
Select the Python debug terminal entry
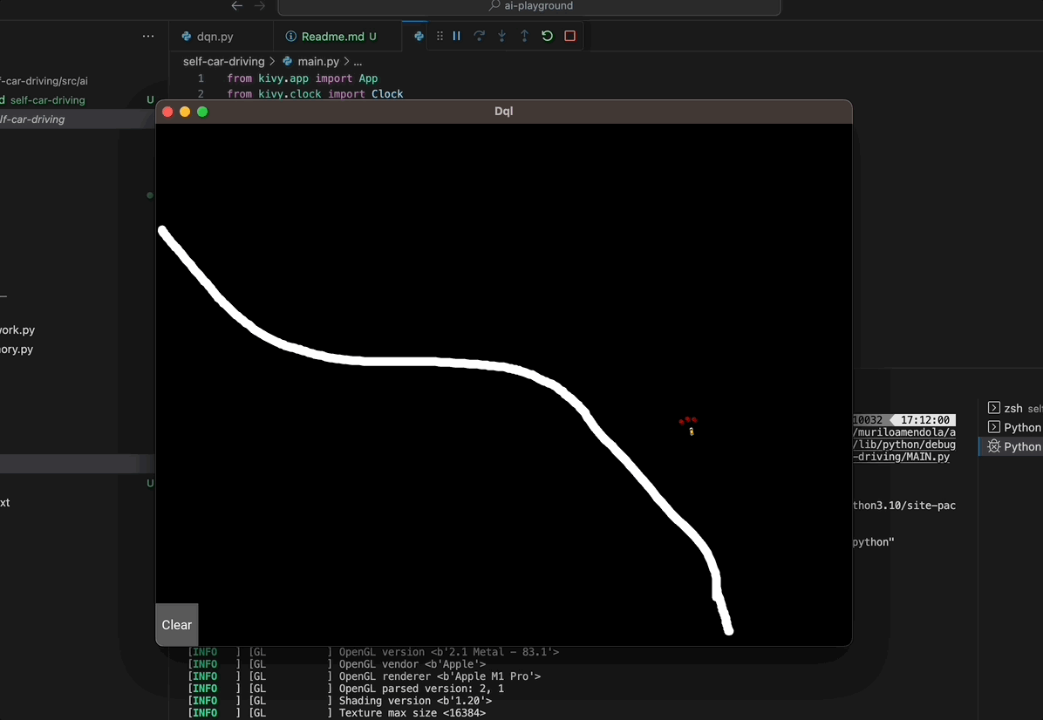click(1011, 447)
